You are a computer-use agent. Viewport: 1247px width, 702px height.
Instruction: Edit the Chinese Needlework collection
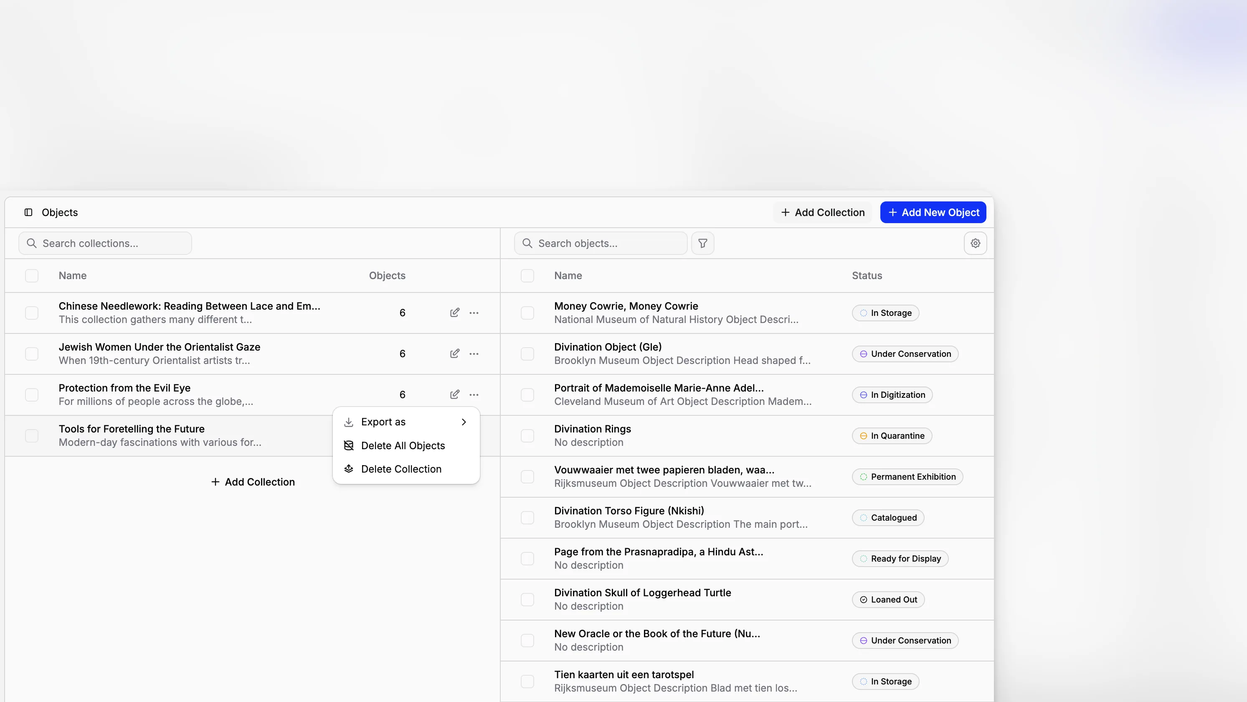(454, 313)
